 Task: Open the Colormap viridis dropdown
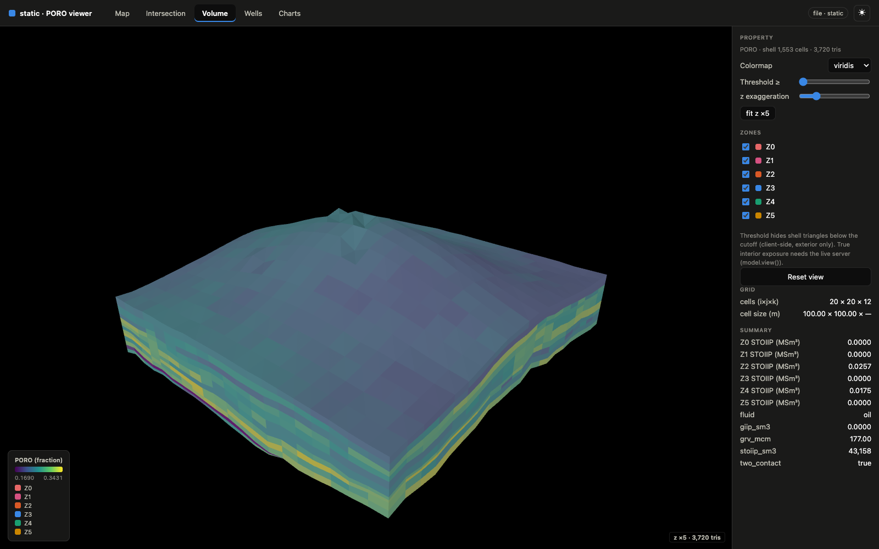coord(849,65)
